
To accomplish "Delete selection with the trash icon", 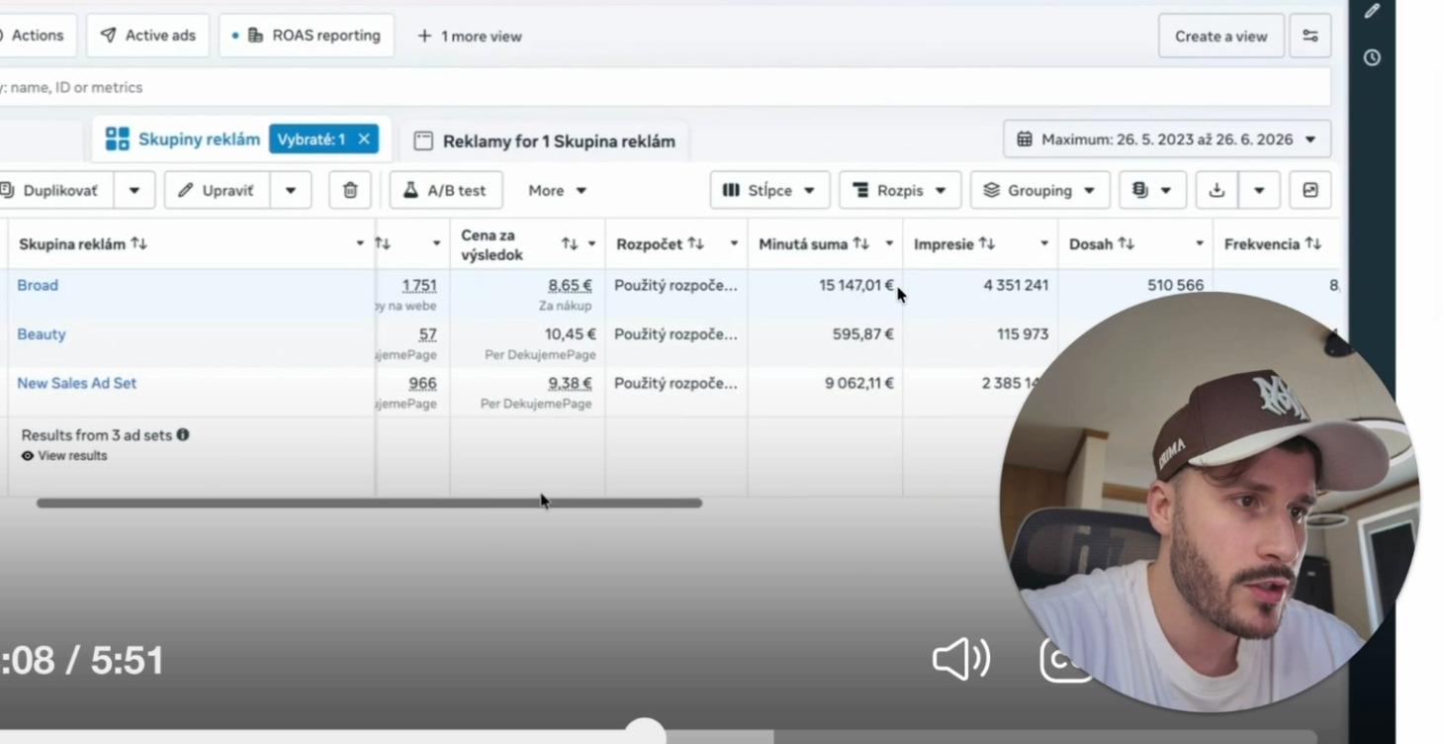I will click(349, 190).
